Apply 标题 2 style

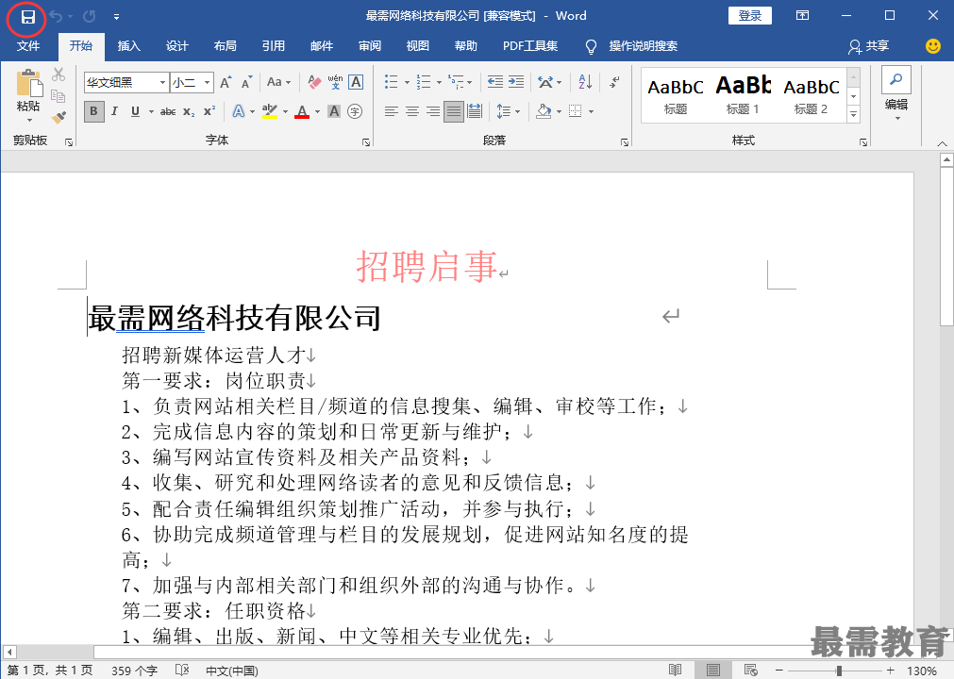click(x=811, y=93)
